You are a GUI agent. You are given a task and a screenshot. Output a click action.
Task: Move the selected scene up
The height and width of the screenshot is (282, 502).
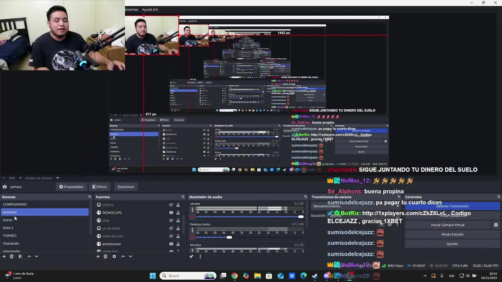[x=29, y=257]
